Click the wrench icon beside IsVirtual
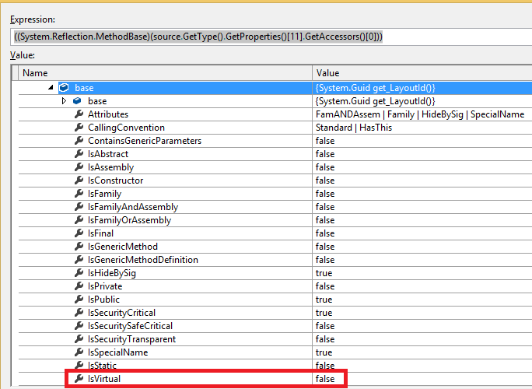This screenshot has height=389, width=532. click(x=79, y=379)
